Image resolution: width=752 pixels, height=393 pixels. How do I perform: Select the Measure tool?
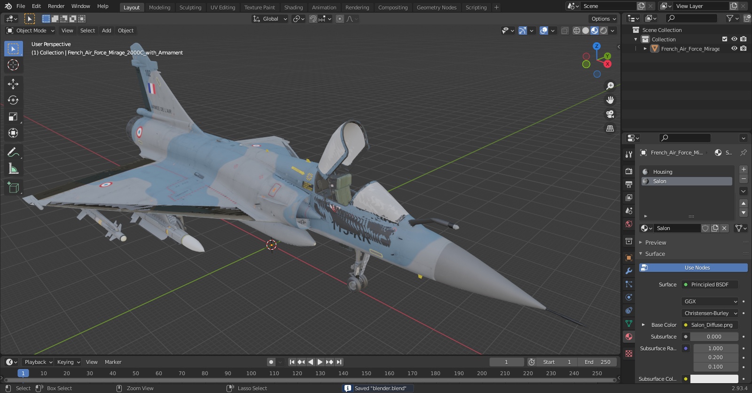[x=13, y=169]
